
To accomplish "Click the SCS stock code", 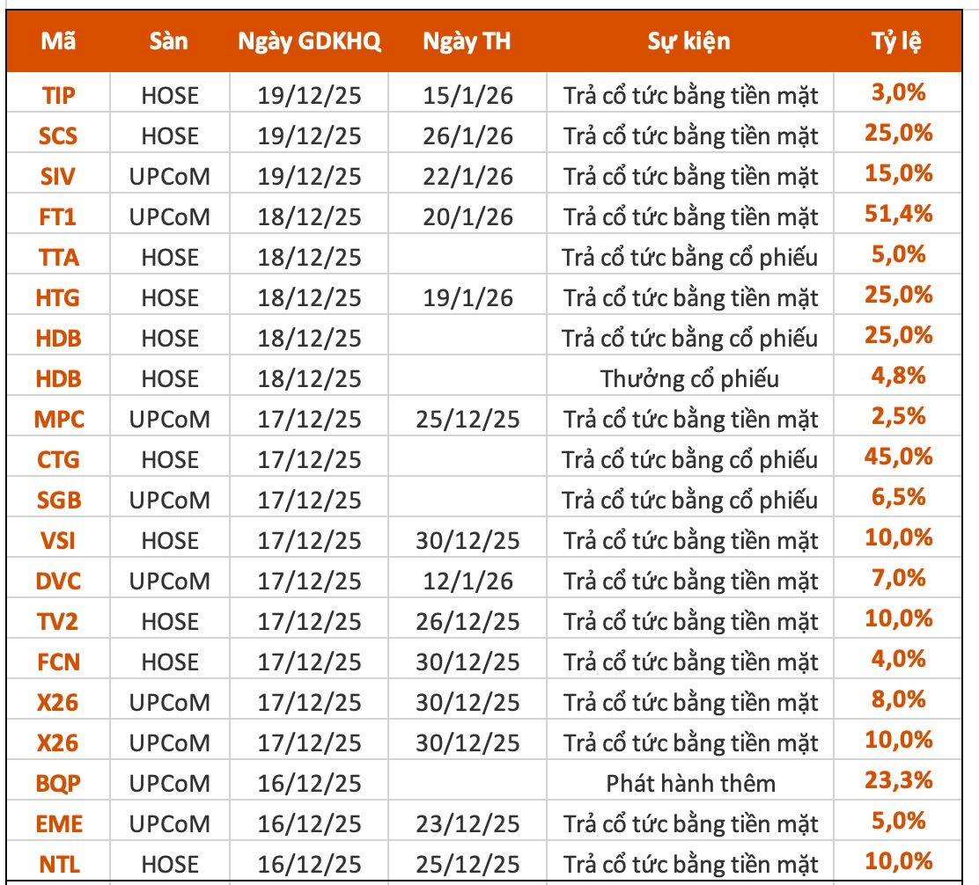I will (59, 136).
